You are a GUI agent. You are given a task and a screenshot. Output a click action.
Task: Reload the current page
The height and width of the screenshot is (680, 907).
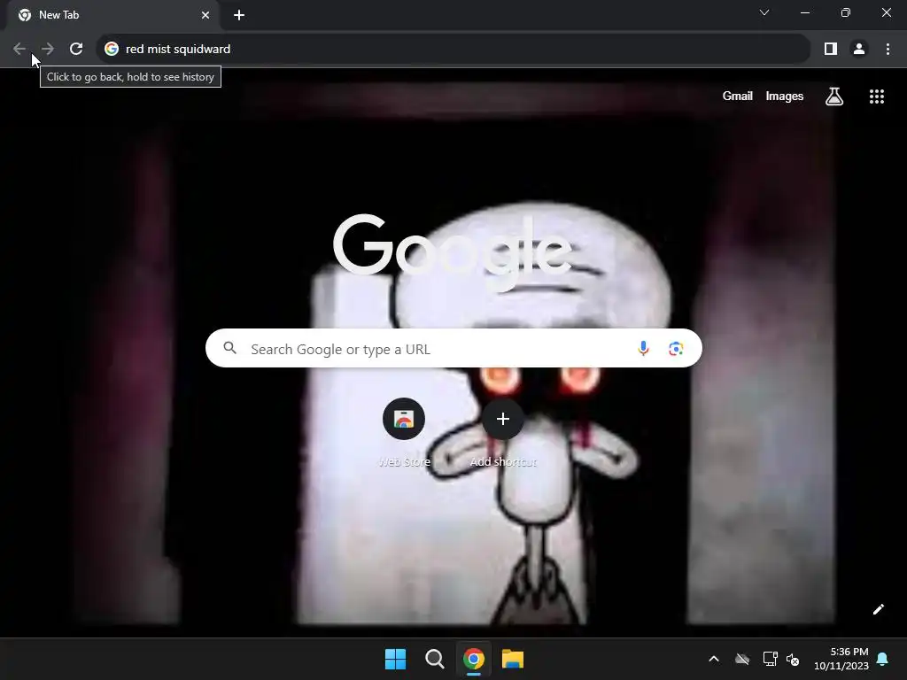pyautogui.click(x=76, y=50)
